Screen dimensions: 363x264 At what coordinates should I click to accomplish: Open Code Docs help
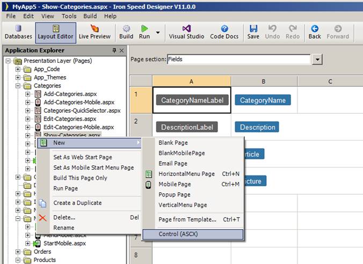(x=224, y=32)
